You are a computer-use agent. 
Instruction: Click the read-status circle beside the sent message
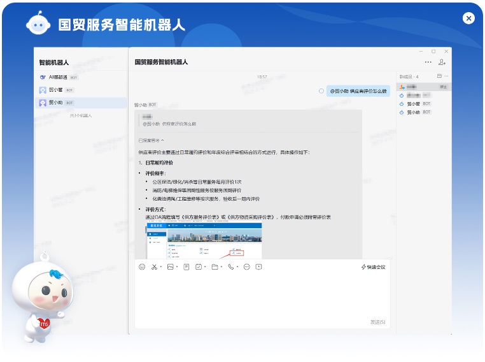click(x=321, y=91)
